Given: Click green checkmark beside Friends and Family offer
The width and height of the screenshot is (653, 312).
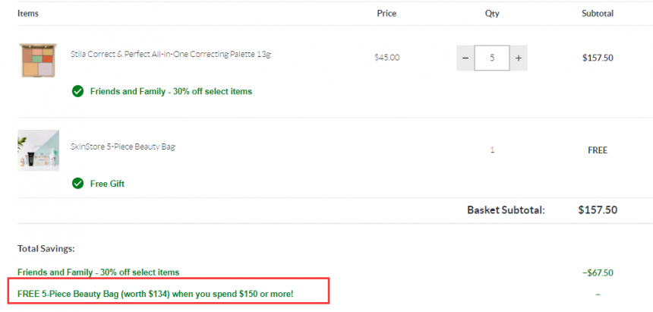Looking at the screenshot, I should click(x=78, y=91).
